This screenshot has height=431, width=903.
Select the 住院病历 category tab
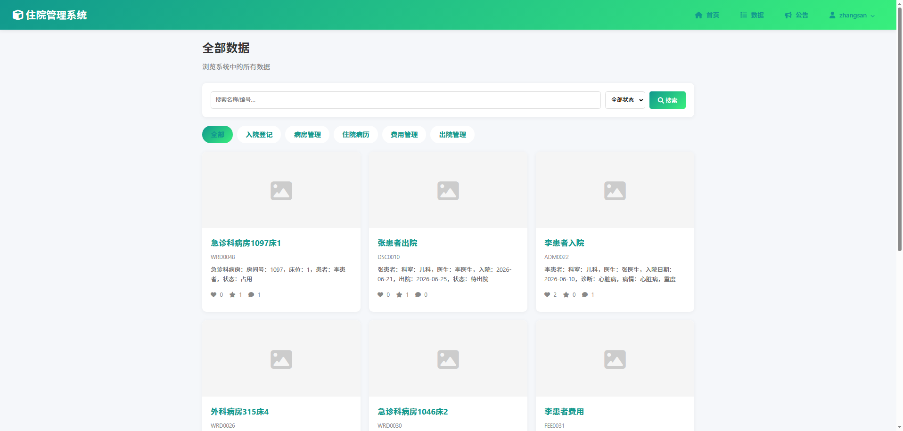point(356,135)
